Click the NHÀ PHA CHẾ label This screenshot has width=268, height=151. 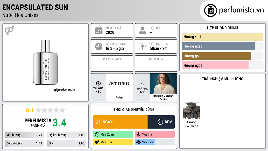click(142, 90)
